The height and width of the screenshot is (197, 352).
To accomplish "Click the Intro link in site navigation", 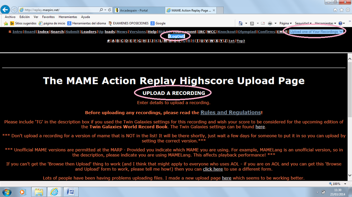I will 17,32.
